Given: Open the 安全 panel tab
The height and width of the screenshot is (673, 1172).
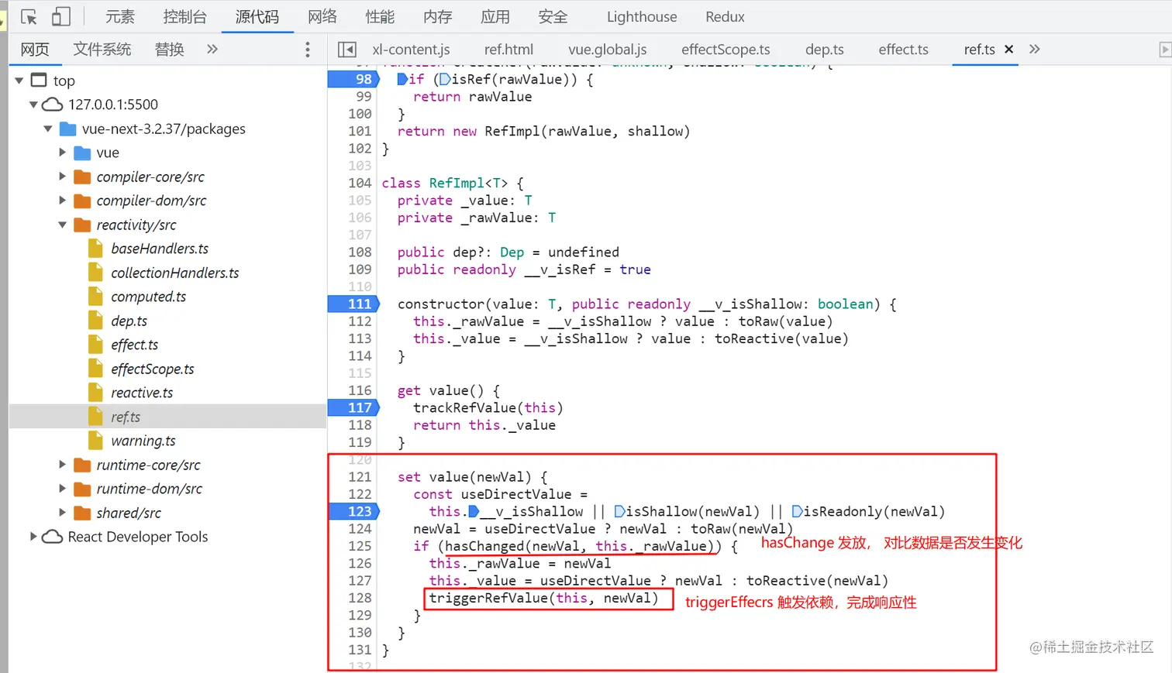Looking at the screenshot, I should coord(553,16).
